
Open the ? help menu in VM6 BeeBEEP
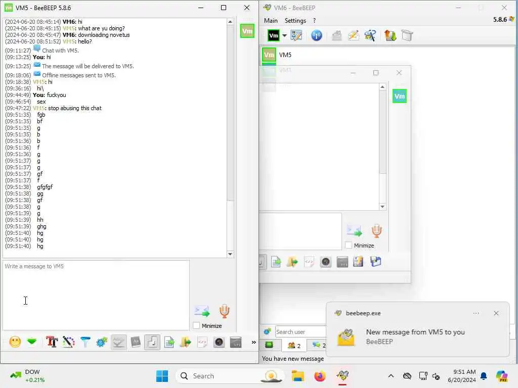pyautogui.click(x=314, y=20)
